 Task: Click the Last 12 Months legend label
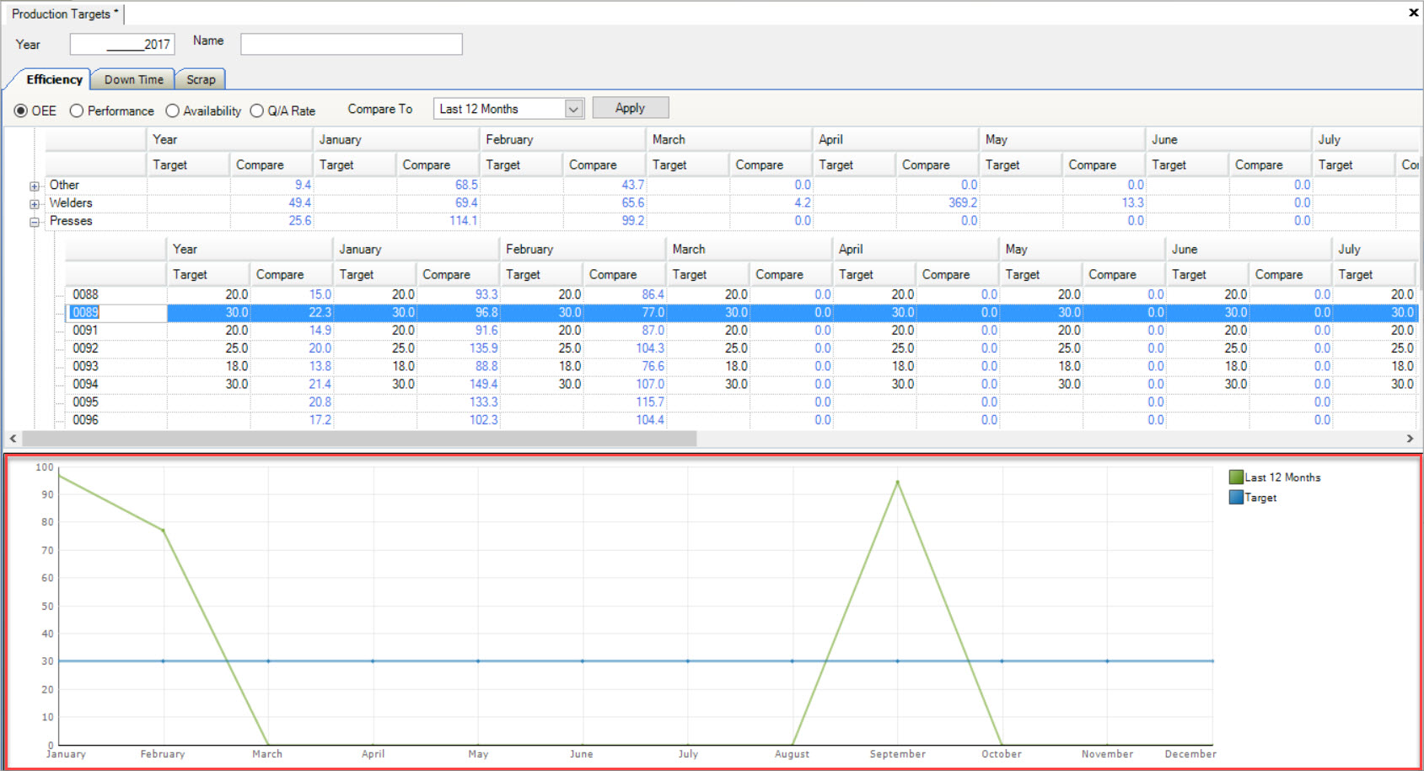click(1283, 477)
